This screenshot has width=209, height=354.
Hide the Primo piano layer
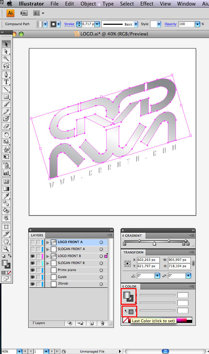33,270
